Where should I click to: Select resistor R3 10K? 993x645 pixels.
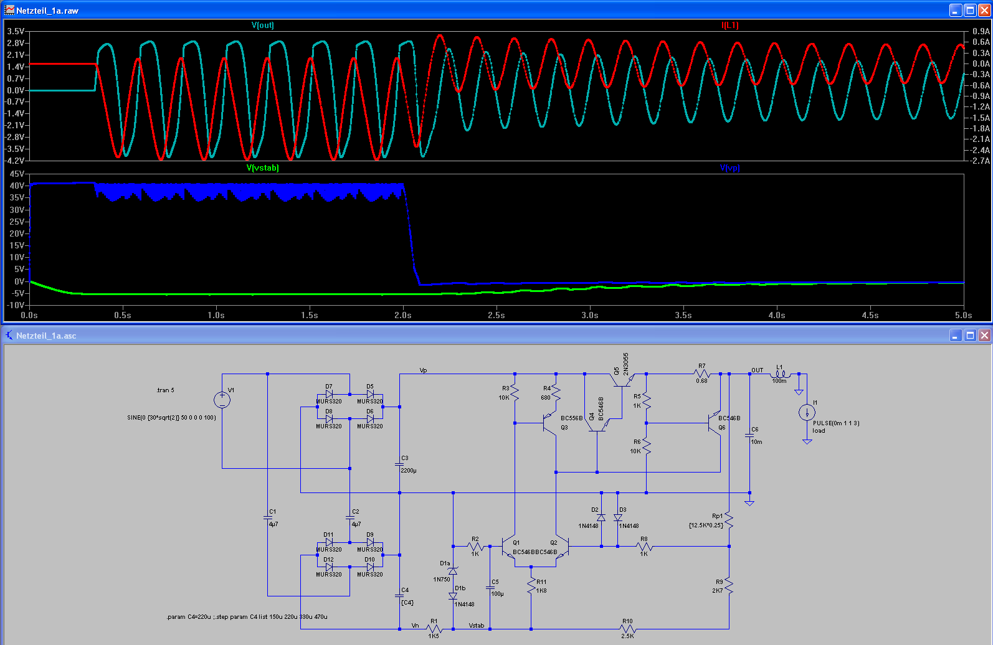point(515,393)
